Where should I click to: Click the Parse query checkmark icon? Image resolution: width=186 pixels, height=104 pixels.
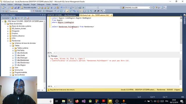[x=58, y=11]
